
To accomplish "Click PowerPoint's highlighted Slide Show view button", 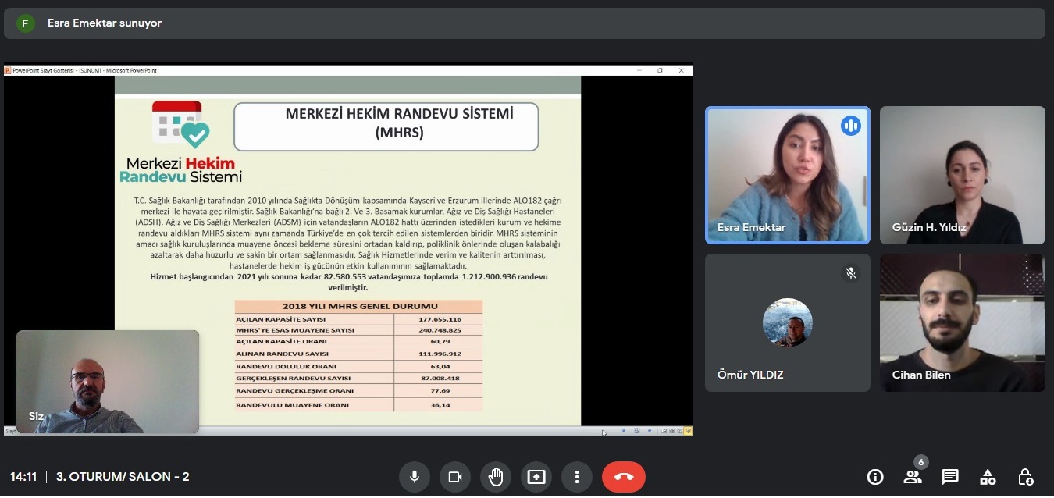I will [688, 431].
